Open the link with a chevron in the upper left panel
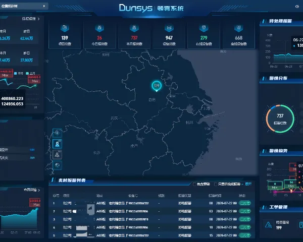Image resolution: width=303 pixels, height=242 pixels. click(30, 19)
